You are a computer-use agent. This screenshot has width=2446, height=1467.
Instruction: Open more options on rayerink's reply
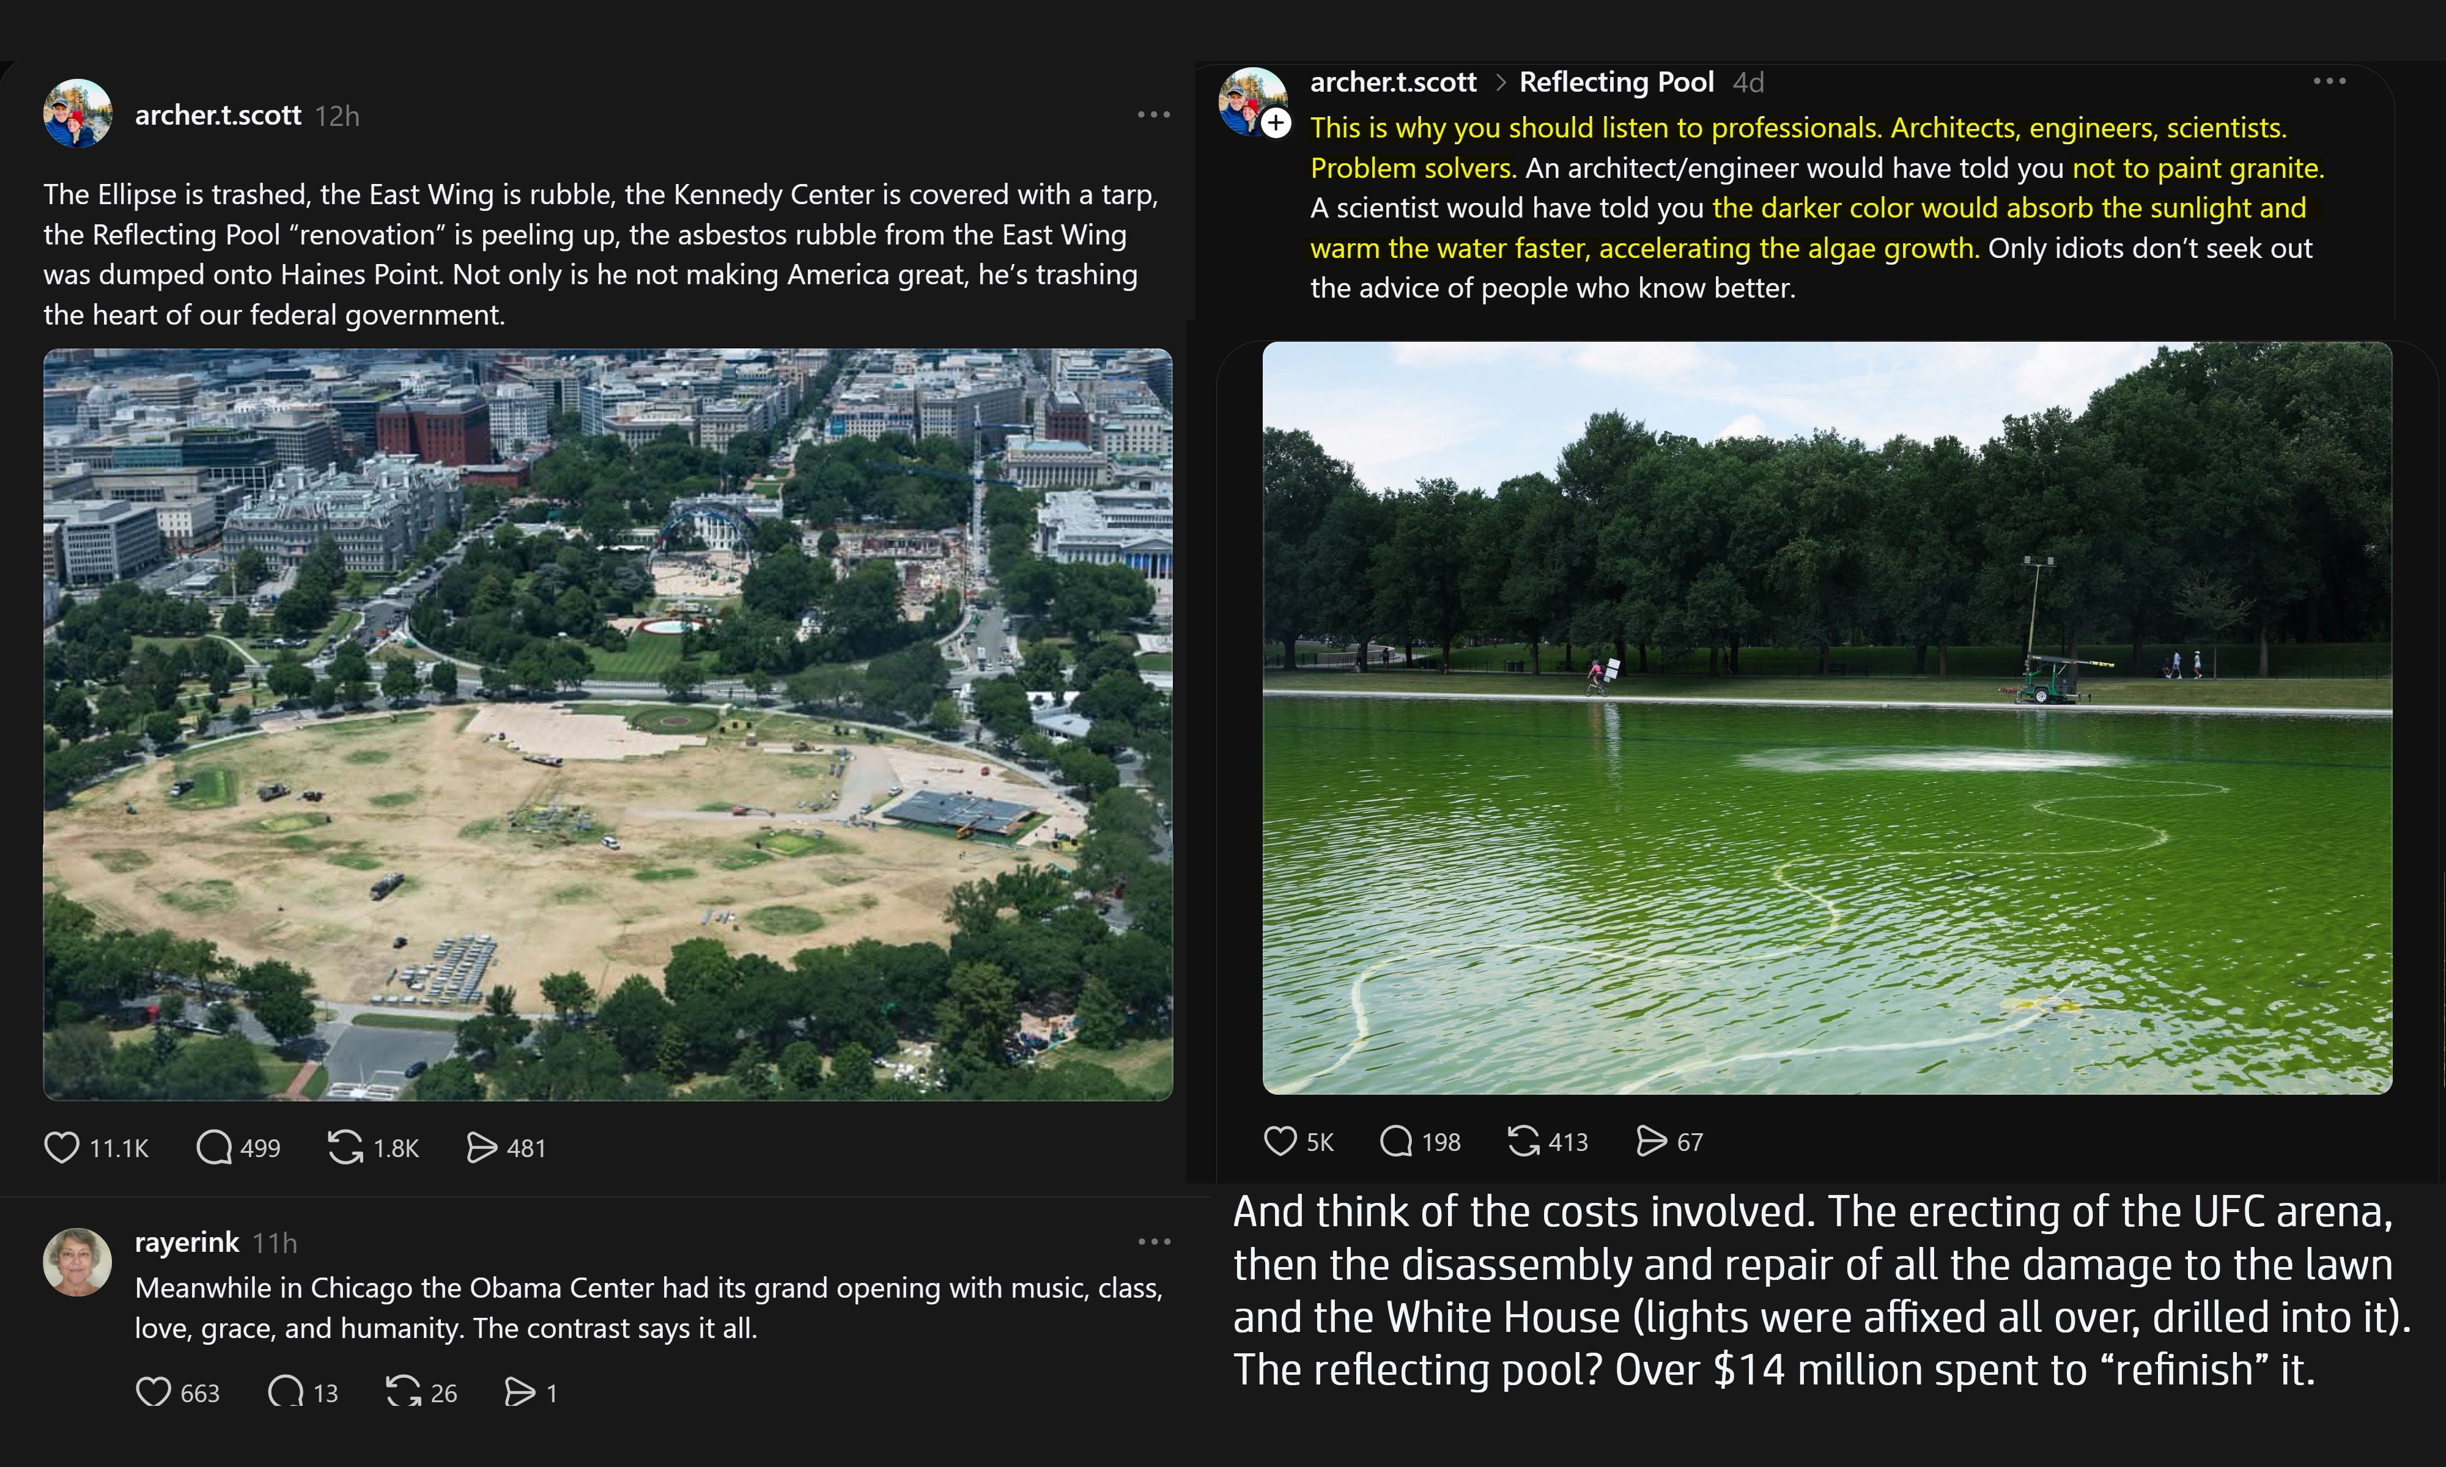tap(1154, 1241)
